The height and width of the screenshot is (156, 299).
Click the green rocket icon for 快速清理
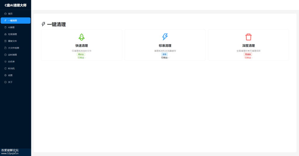[81, 37]
